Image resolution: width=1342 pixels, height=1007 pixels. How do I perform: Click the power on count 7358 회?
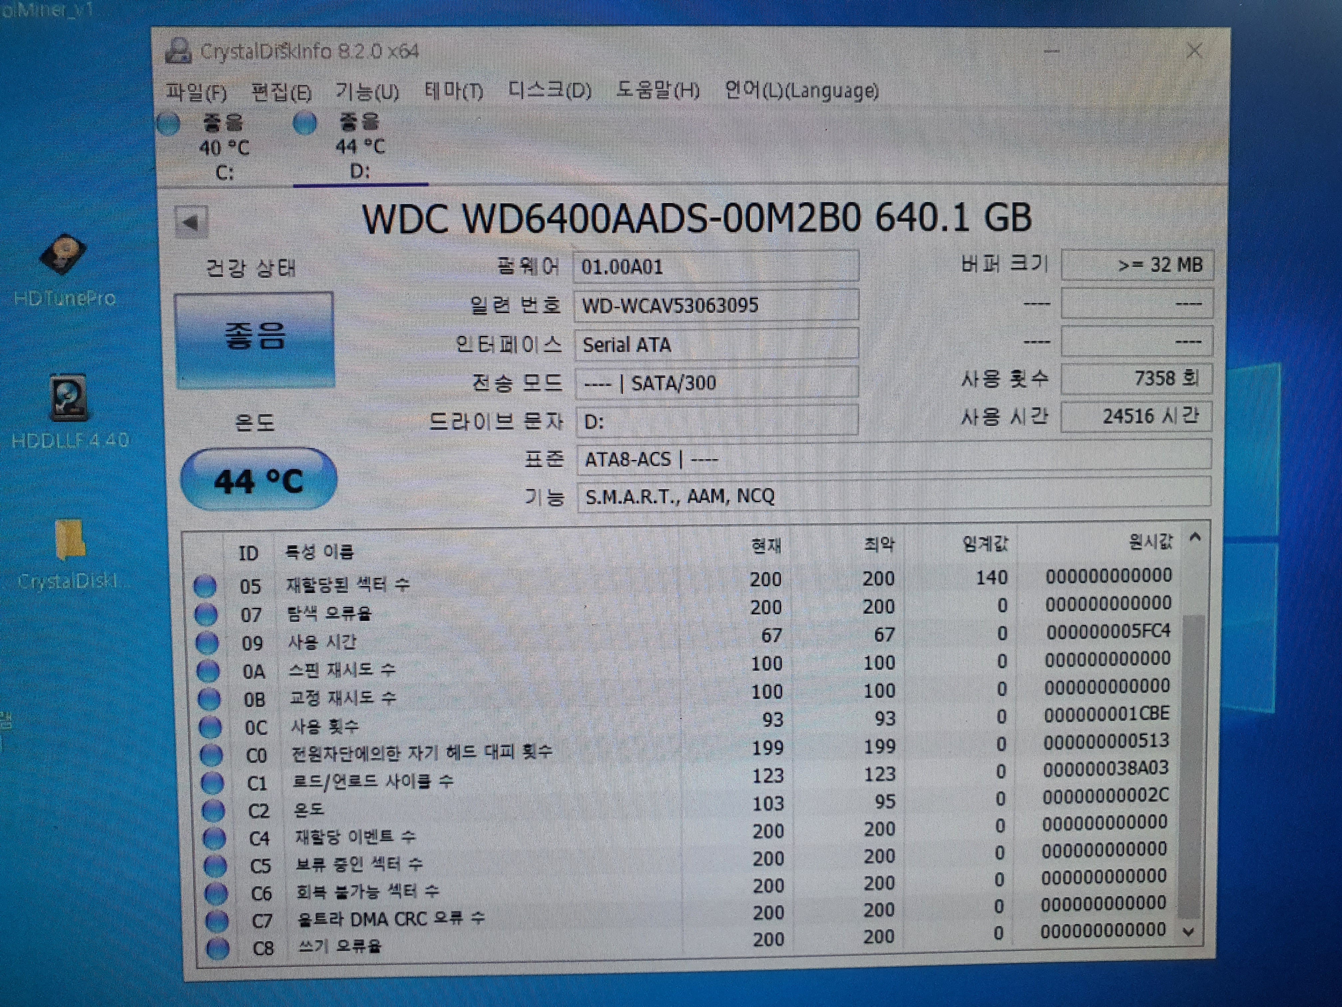click(1136, 379)
